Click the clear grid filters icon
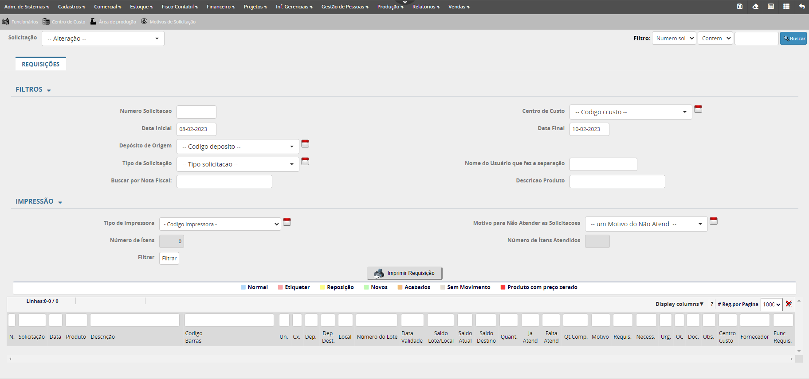 pyautogui.click(x=789, y=304)
